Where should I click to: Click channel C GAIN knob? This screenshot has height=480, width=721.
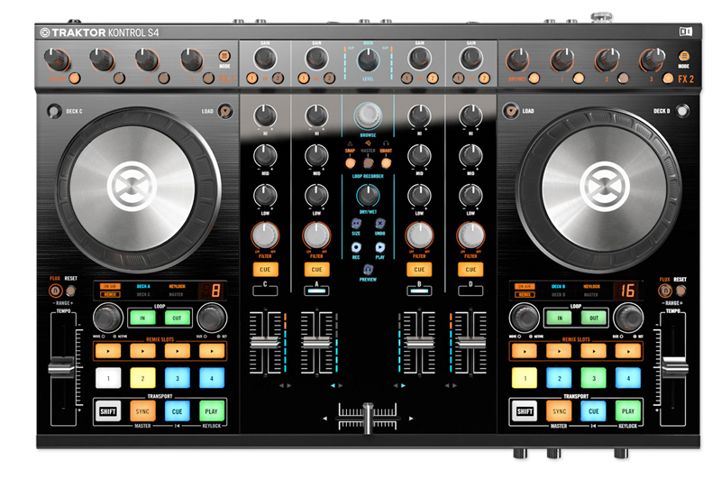click(265, 58)
